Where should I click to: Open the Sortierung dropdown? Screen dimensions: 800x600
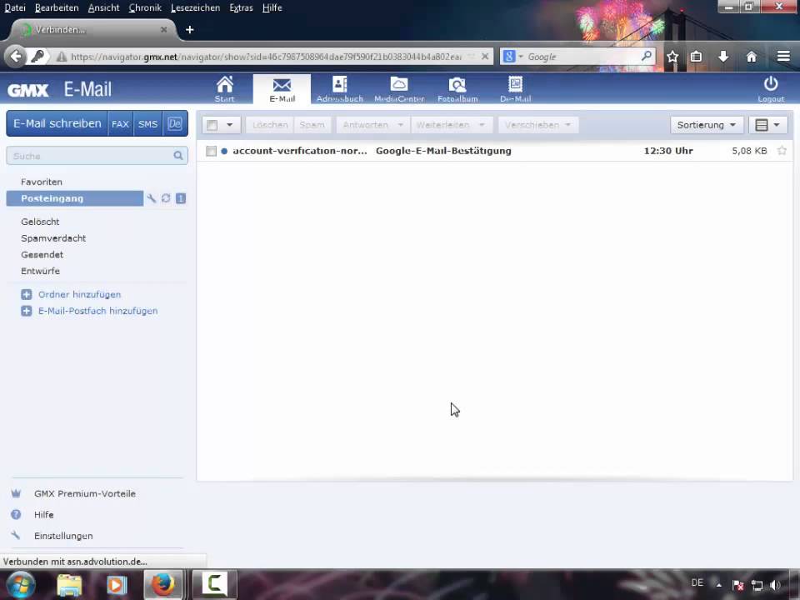coord(706,125)
